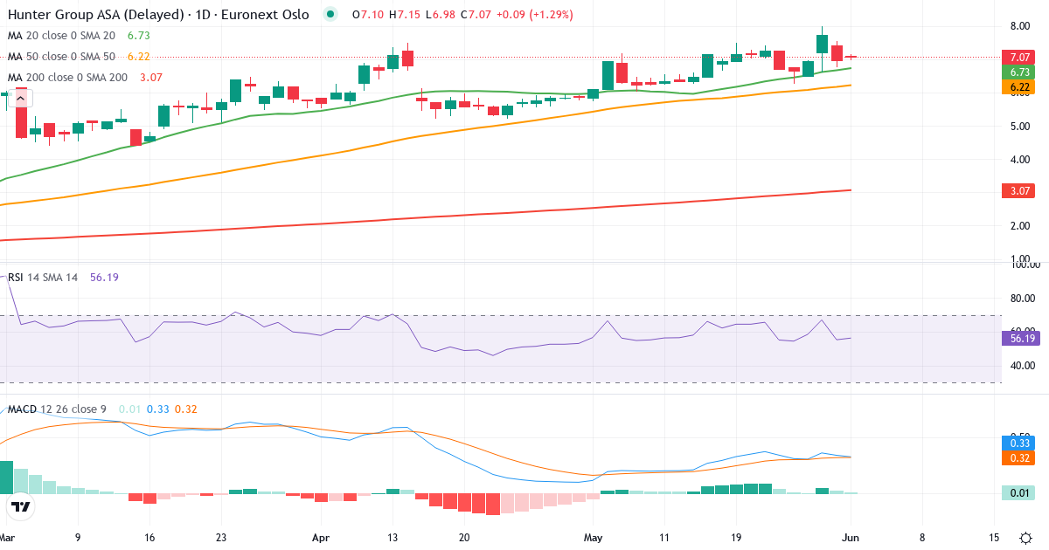This screenshot has height=550, width=1049.
Task: Click the MA 20 legend value 6.73
Action: click(x=139, y=36)
